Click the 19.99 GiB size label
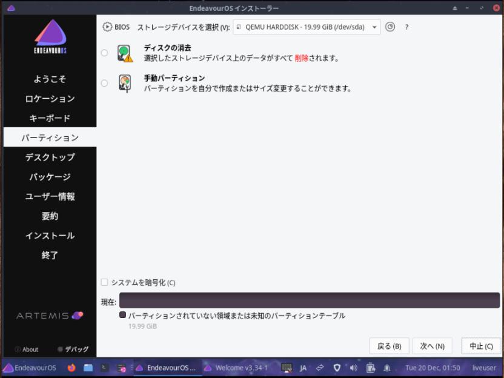Image resolution: width=504 pixels, height=378 pixels. [143, 327]
